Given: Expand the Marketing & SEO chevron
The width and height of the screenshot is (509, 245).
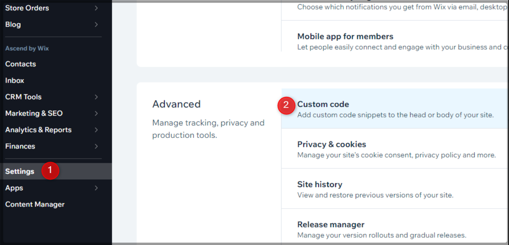Looking at the screenshot, I should 96,114.
